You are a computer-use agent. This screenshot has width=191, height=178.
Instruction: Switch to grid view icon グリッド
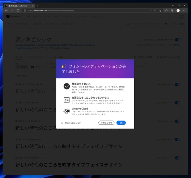[x=37, y=67]
